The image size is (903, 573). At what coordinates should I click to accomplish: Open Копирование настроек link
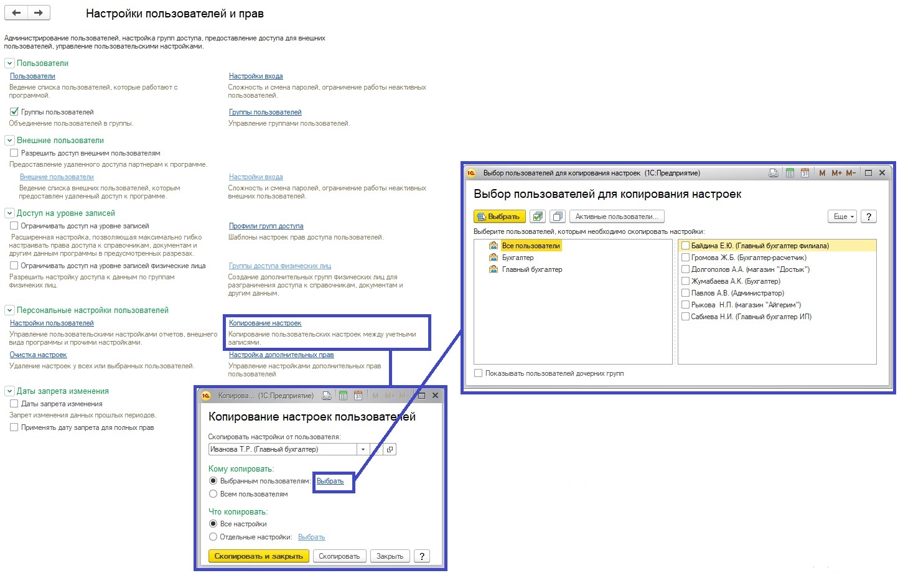[x=265, y=323]
